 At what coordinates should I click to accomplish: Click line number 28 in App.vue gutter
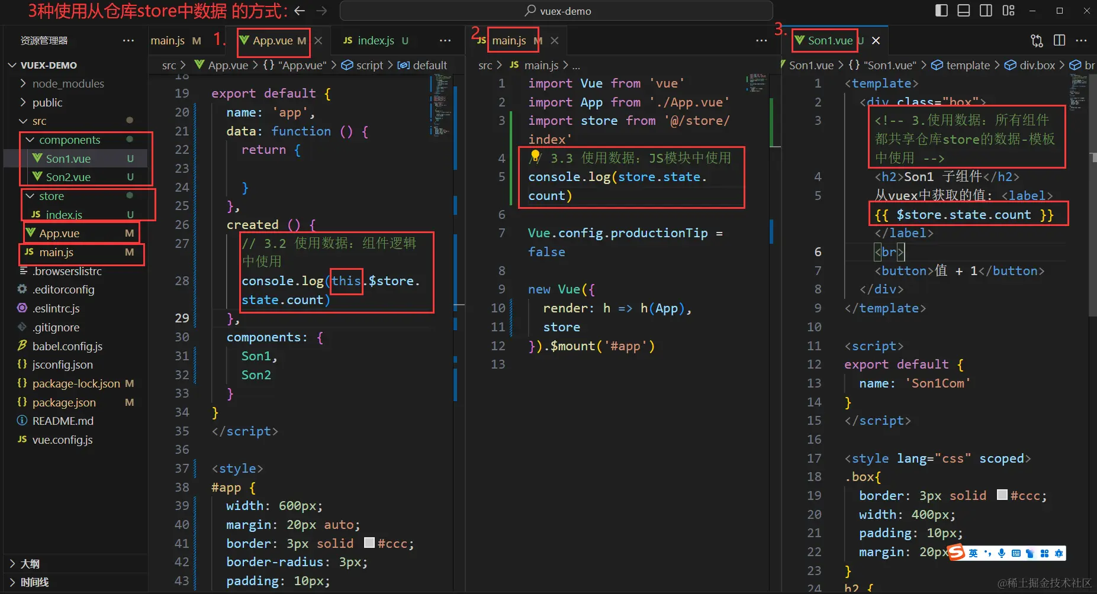[x=182, y=280]
